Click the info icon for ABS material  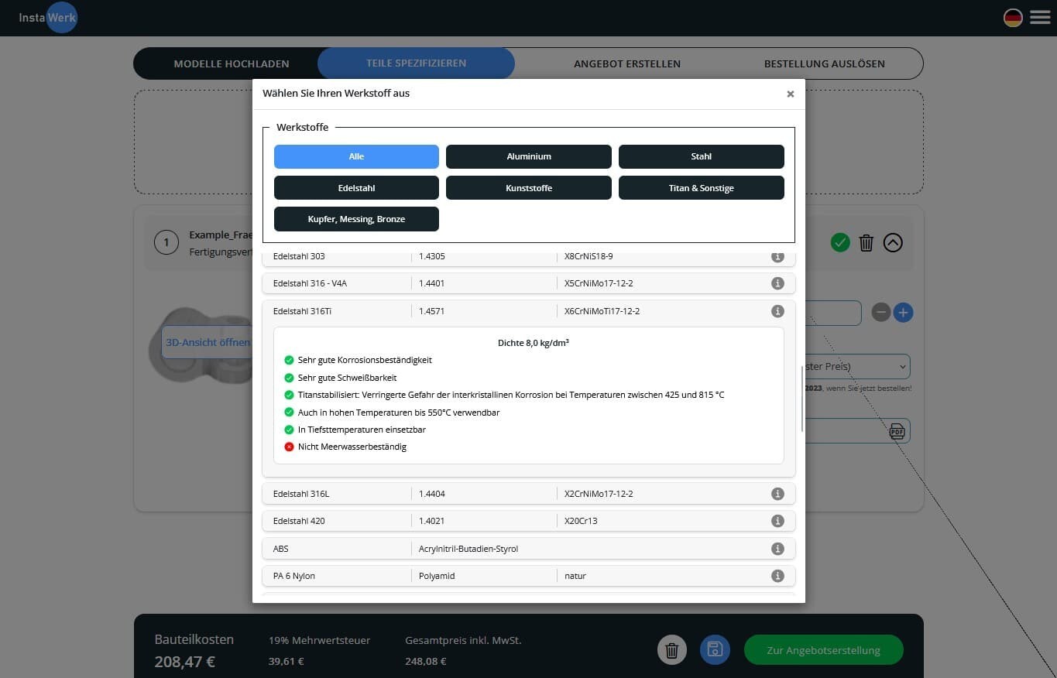pos(777,549)
